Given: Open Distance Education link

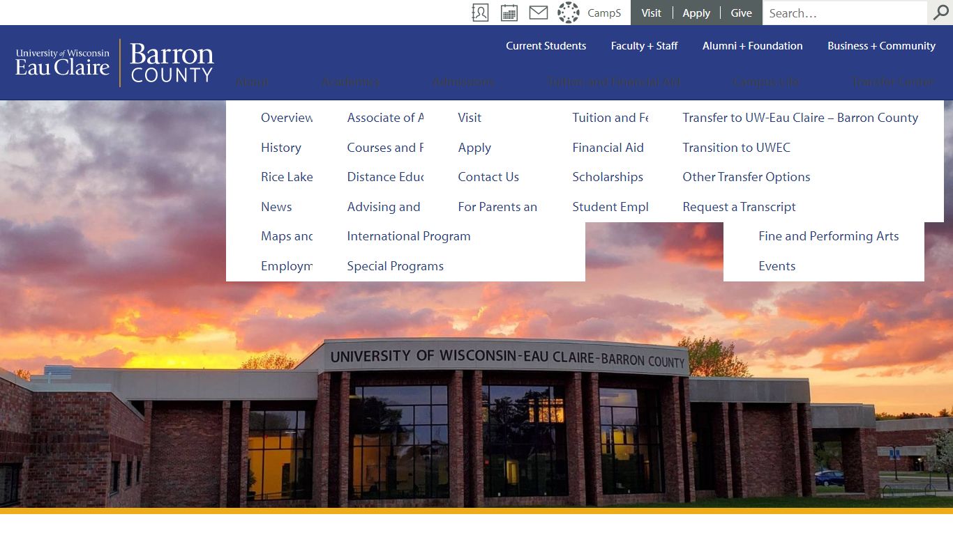Looking at the screenshot, I should pos(385,177).
